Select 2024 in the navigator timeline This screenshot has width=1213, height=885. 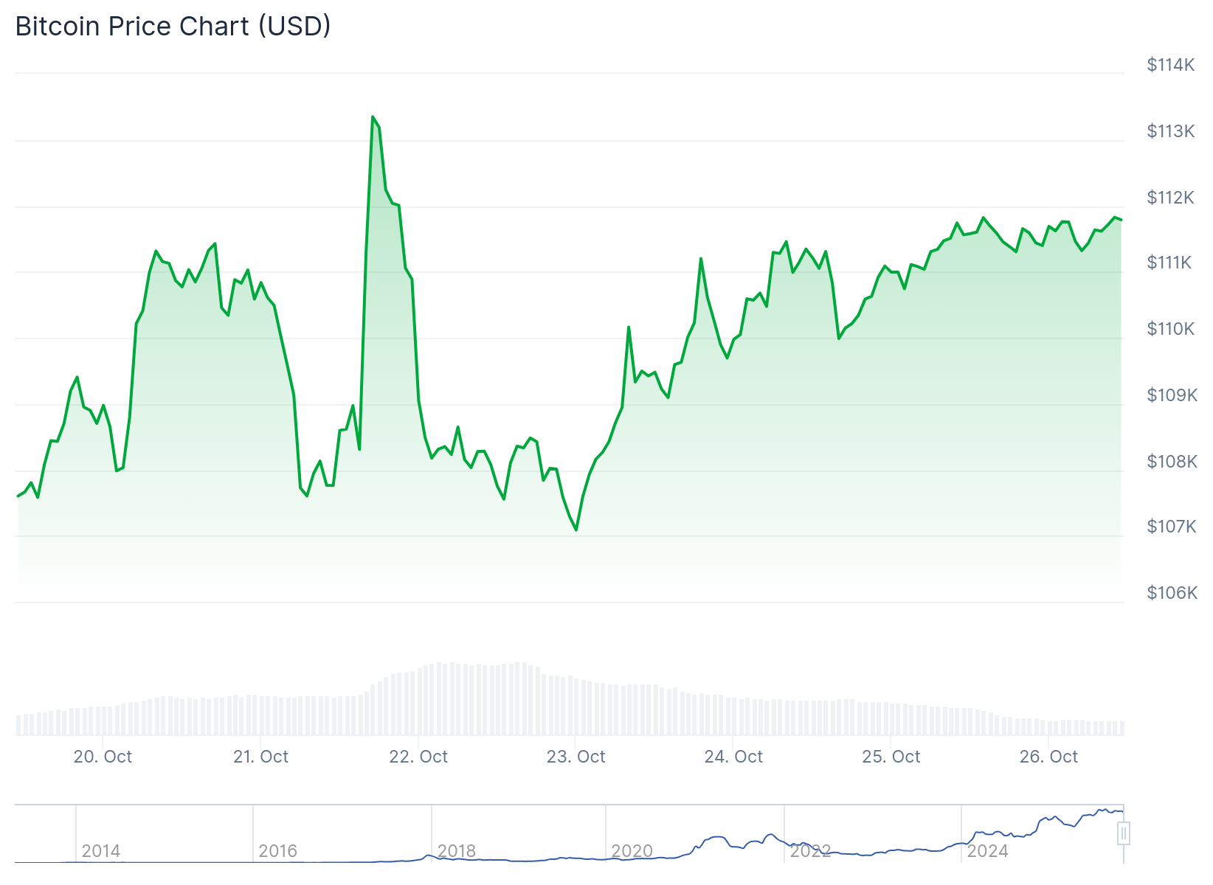coord(987,851)
